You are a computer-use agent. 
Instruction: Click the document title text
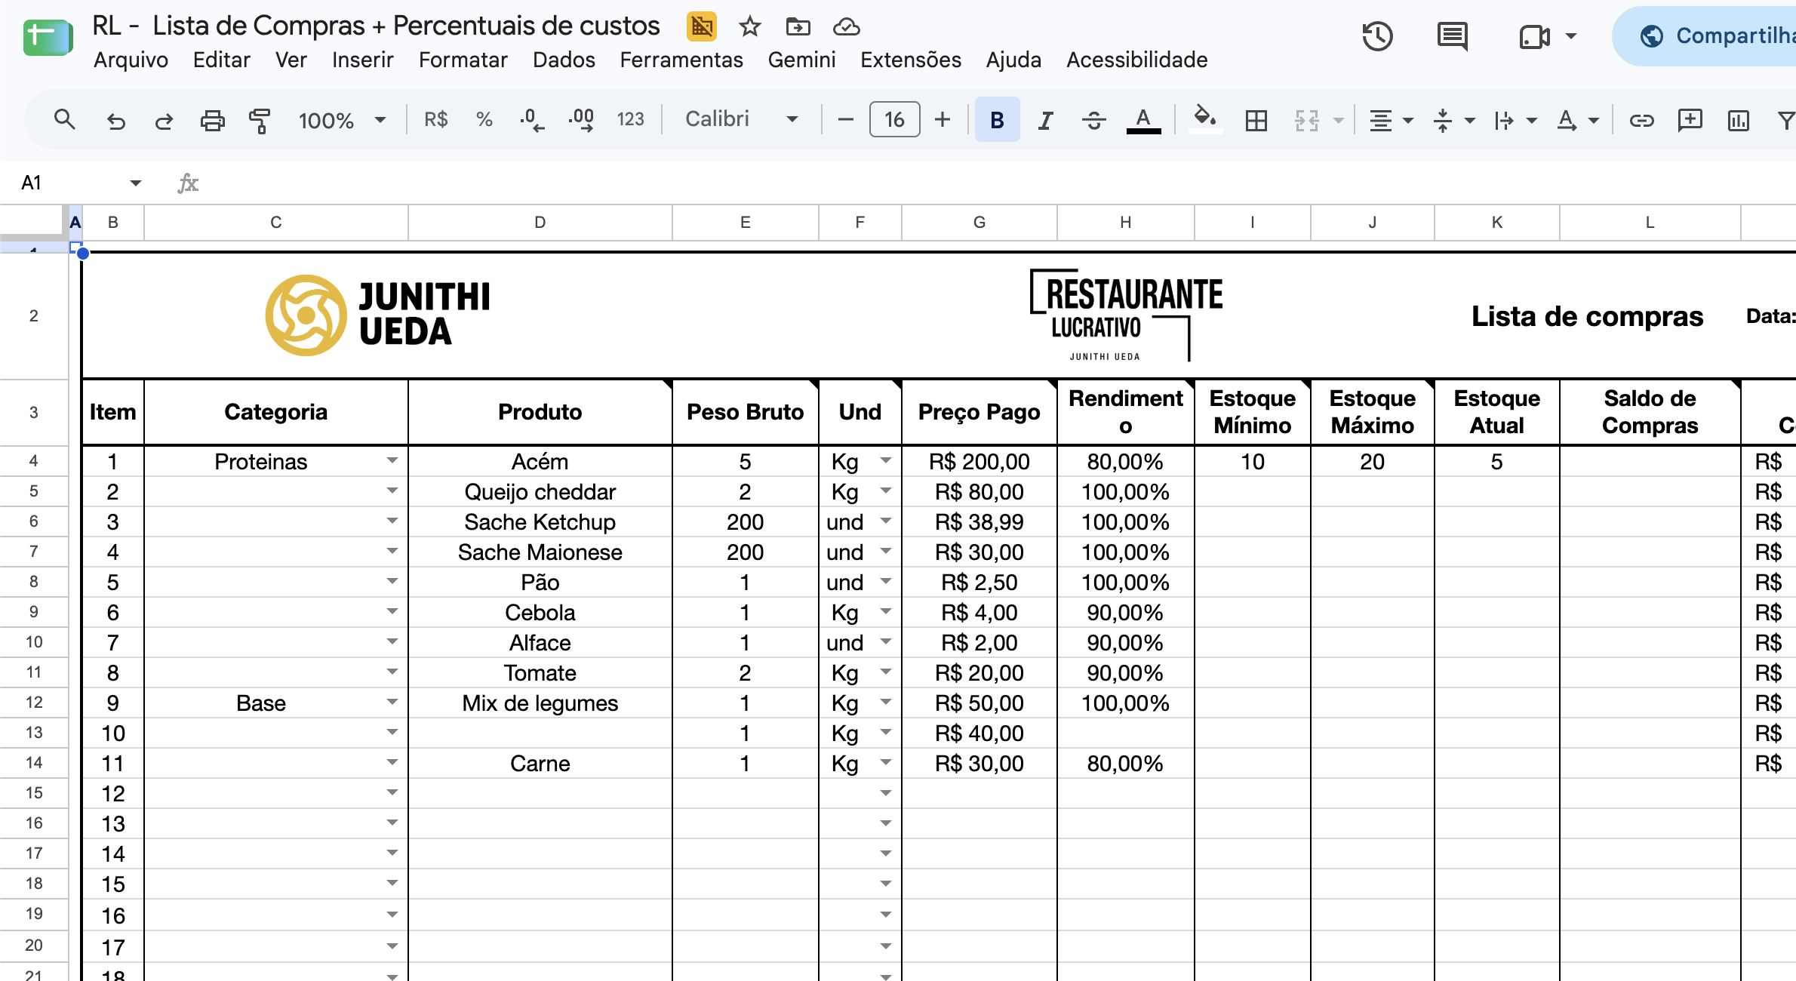(x=376, y=26)
